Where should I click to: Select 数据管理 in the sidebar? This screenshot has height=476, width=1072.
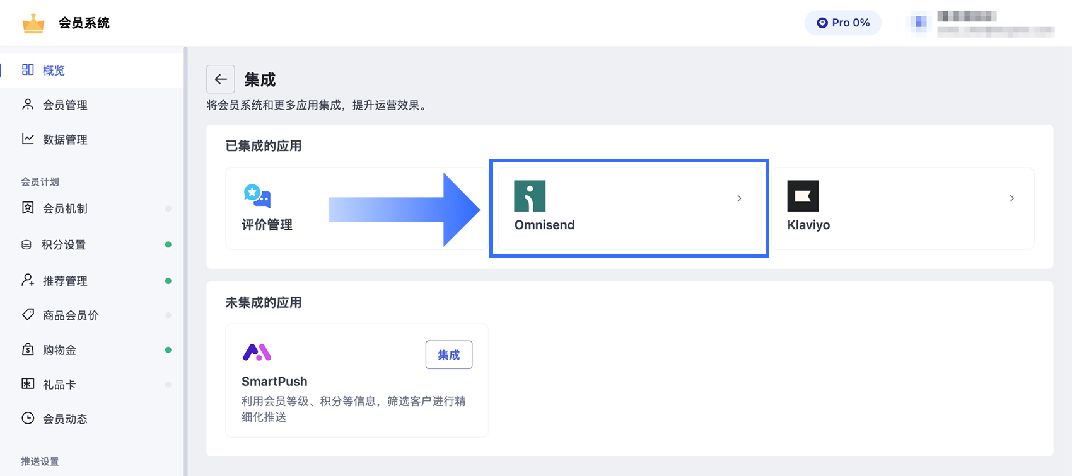(x=91, y=139)
